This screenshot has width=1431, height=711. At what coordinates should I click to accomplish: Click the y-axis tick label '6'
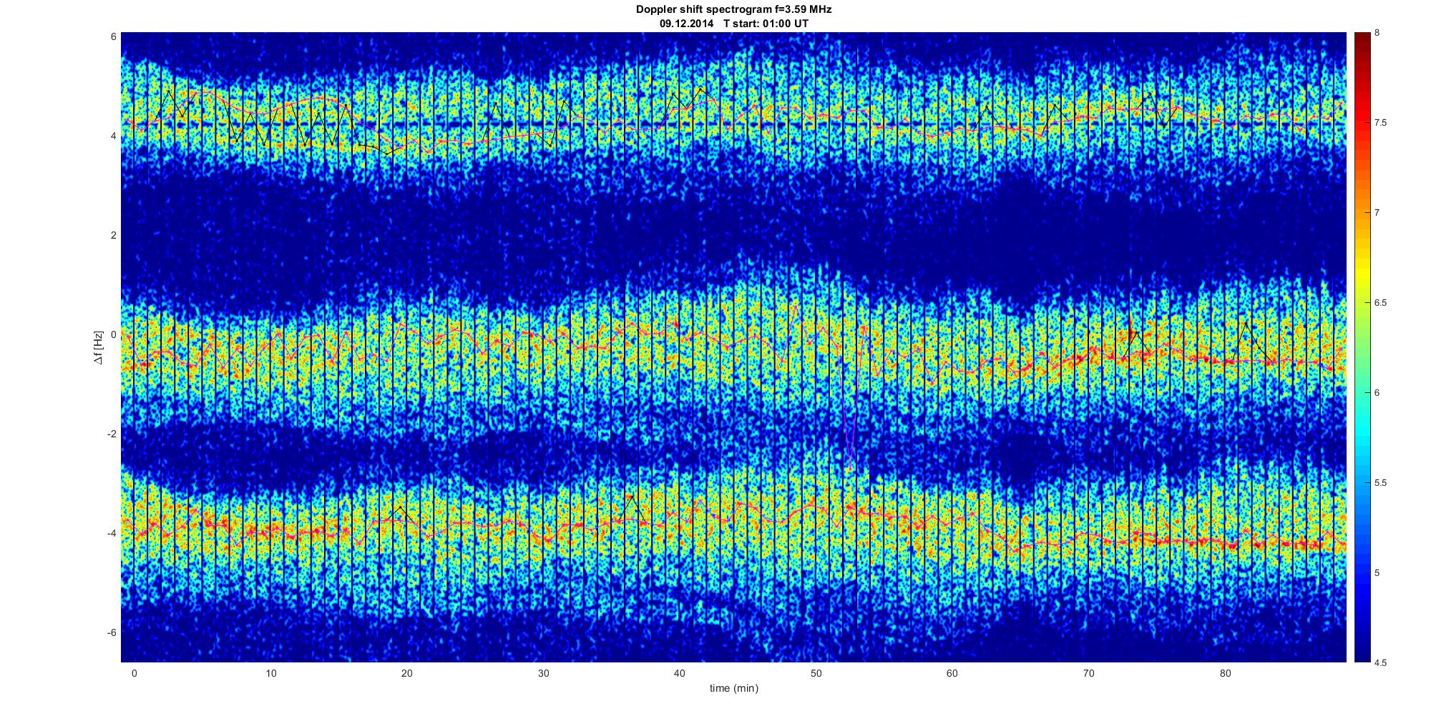(114, 36)
